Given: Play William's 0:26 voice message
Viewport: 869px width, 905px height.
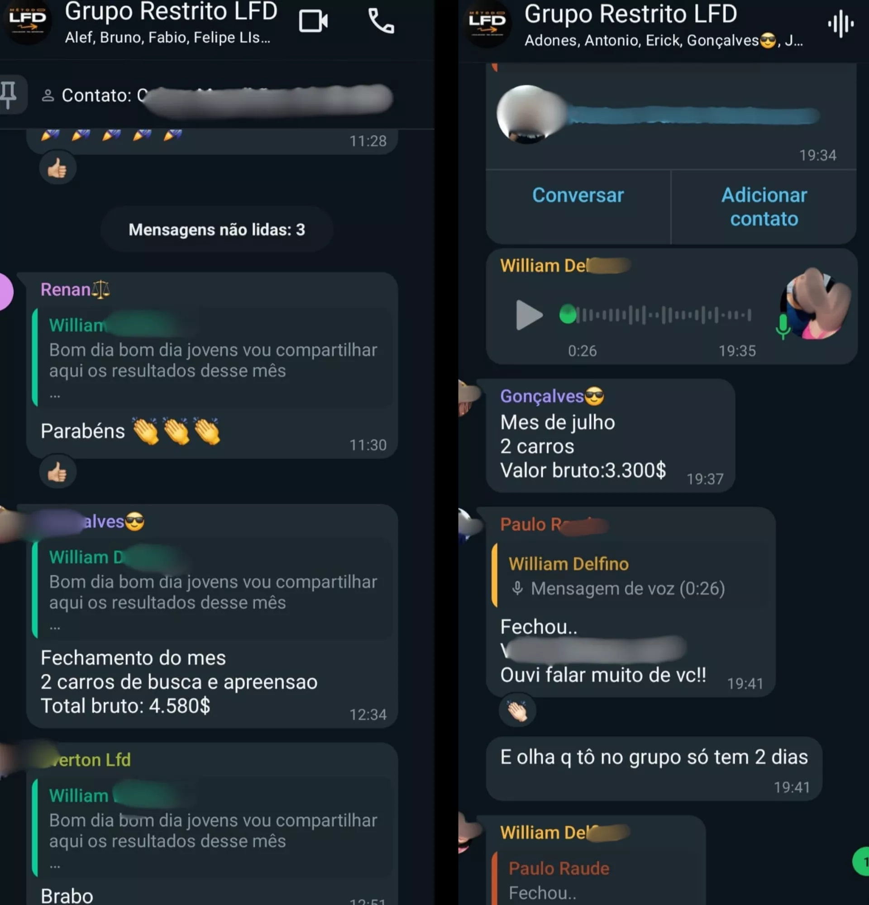Looking at the screenshot, I should click(x=528, y=315).
